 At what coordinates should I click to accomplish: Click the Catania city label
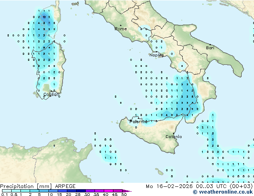pos(173,137)
